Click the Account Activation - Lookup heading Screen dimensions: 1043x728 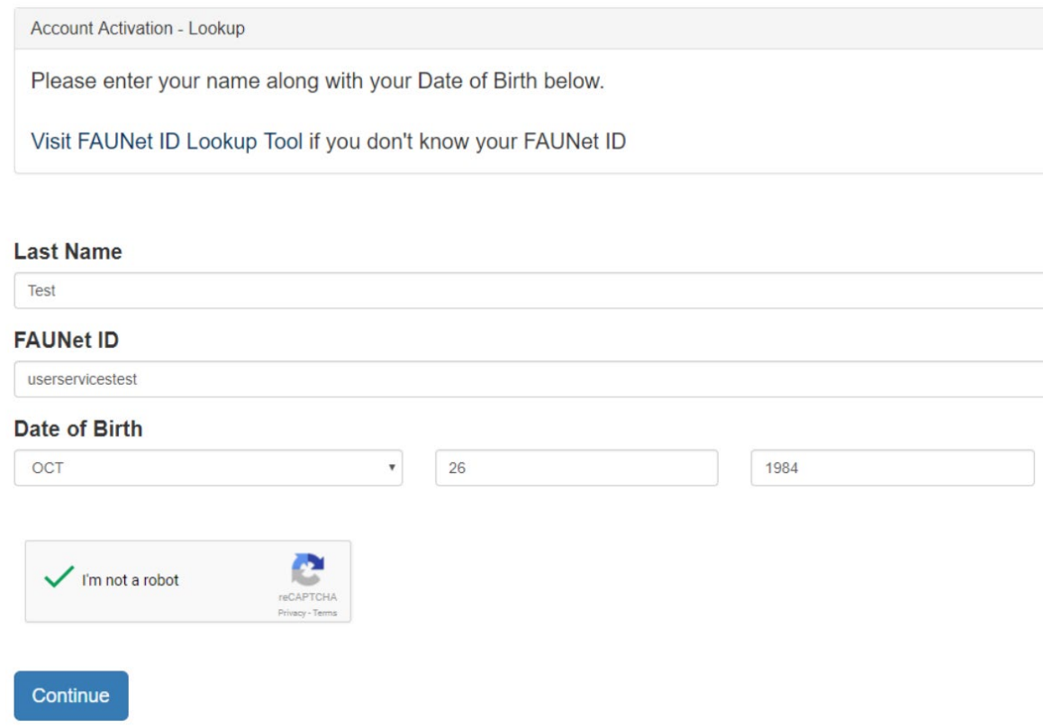[x=138, y=28]
